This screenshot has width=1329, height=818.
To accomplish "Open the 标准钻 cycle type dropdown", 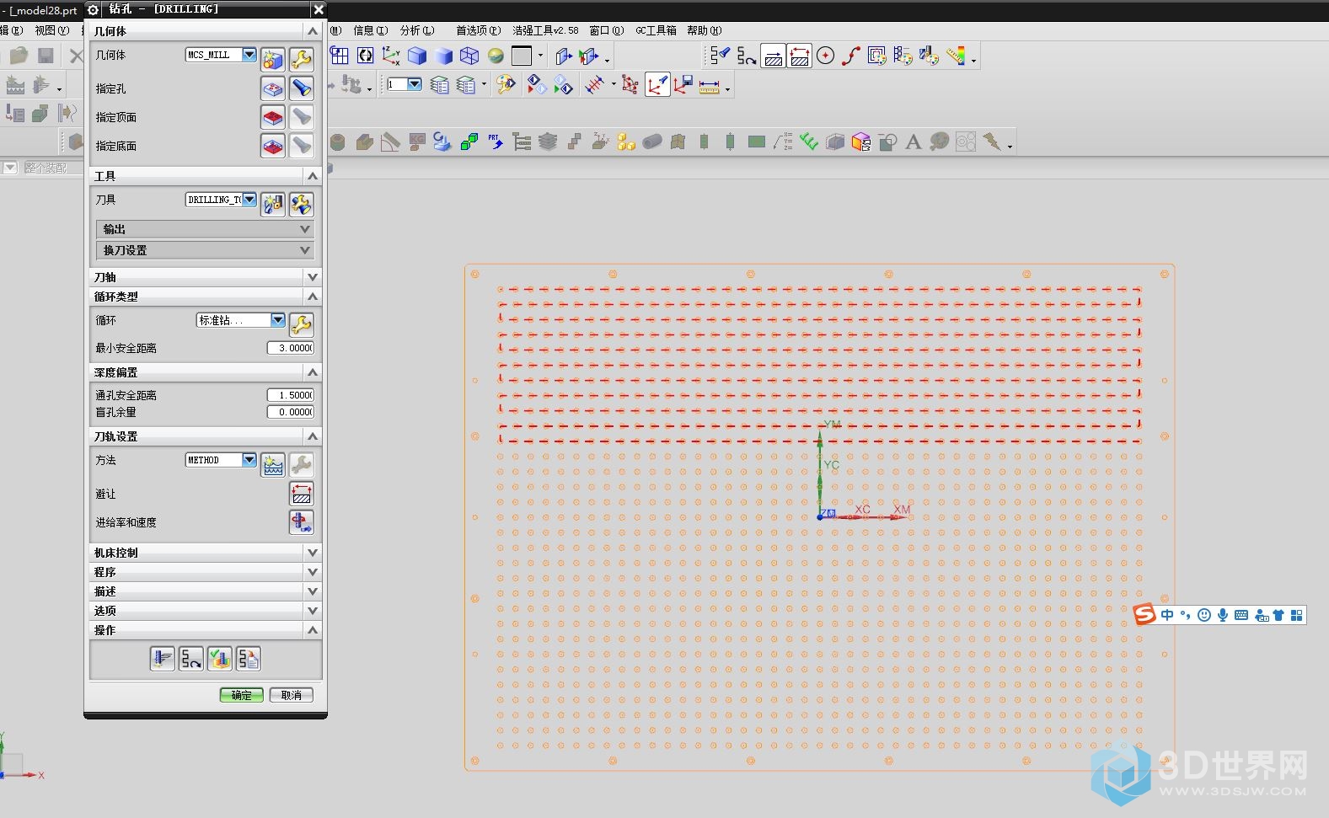I will [x=278, y=320].
